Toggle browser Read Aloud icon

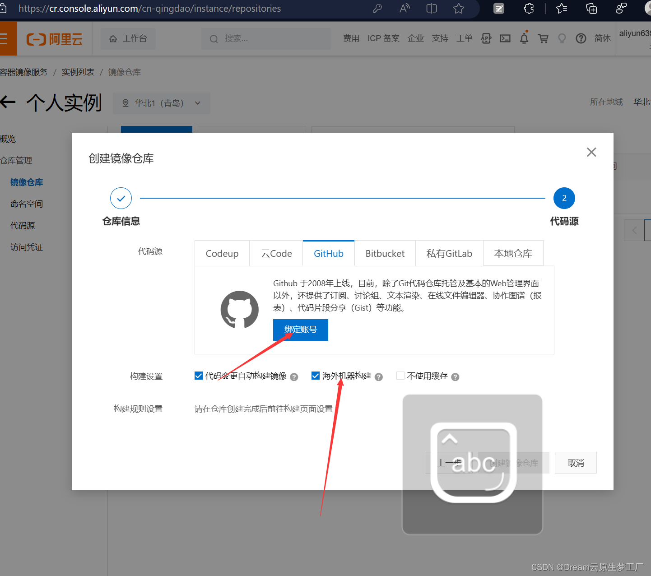pyautogui.click(x=405, y=9)
